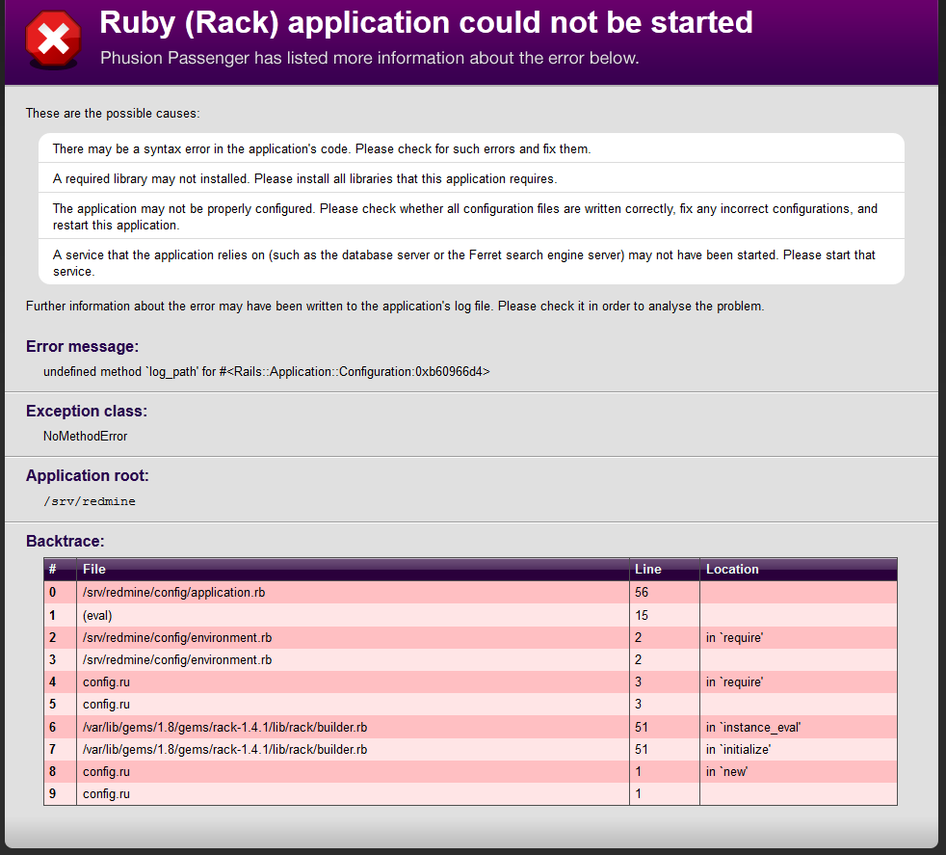This screenshot has width=946, height=855.
Task: Select the NoMethodError text
Action: click(x=85, y=436)
